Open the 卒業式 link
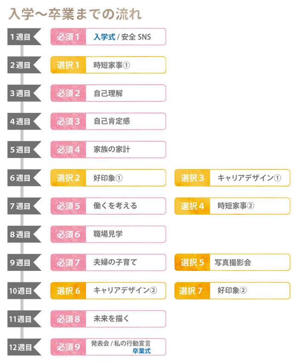Image resolution: width=298 pixels, height=362 pixels. tap(141, 351)
